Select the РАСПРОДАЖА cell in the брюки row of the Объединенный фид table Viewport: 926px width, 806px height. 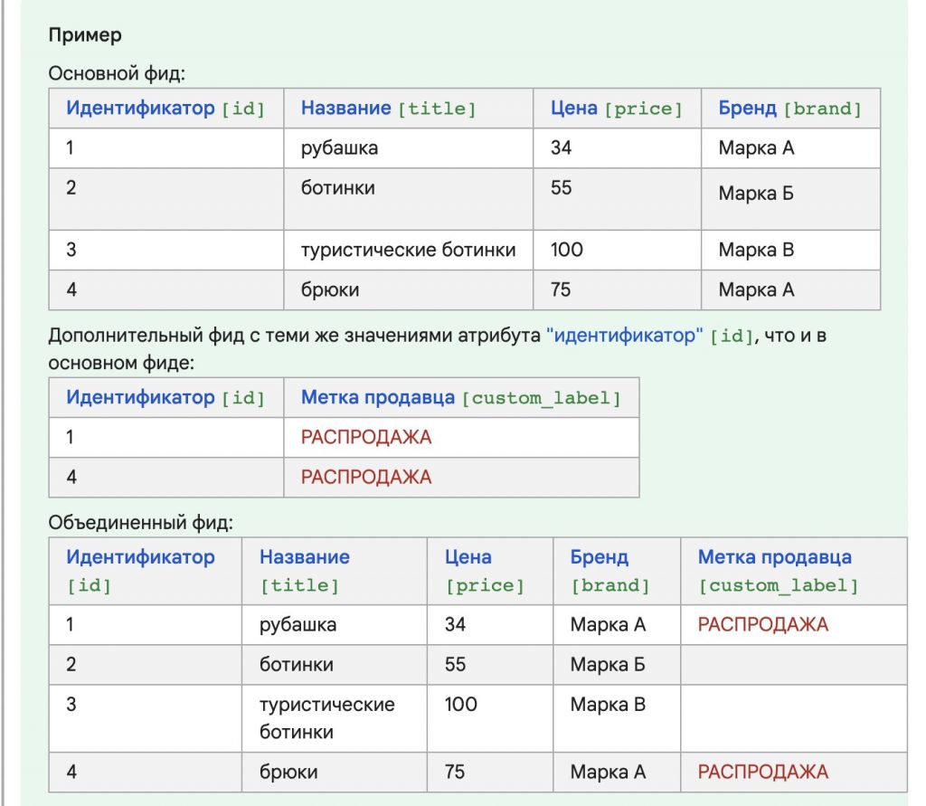point(794,773)
